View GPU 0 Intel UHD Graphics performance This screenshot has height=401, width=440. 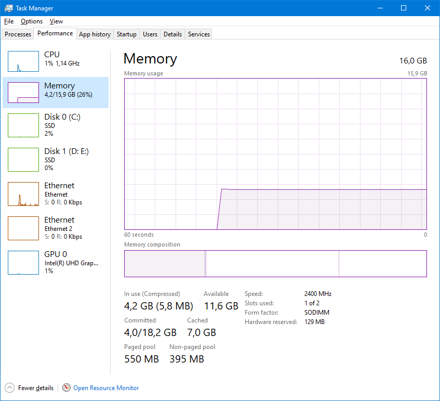point(55,263)
